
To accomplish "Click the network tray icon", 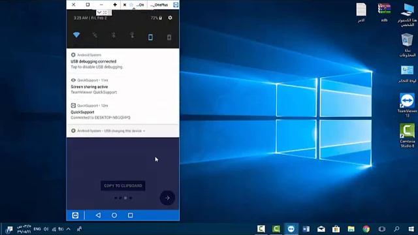I will point(54,229).
